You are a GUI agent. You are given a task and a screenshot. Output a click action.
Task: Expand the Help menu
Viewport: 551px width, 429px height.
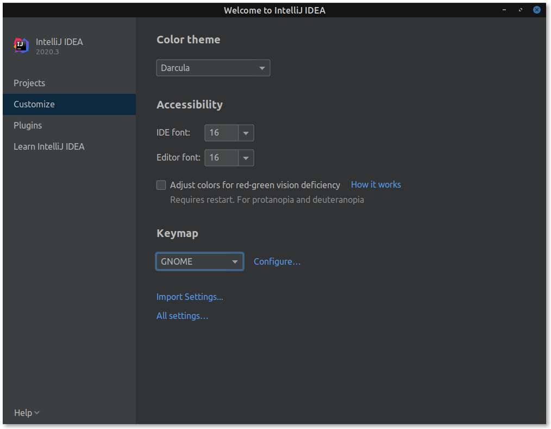(x=27, y=413)
